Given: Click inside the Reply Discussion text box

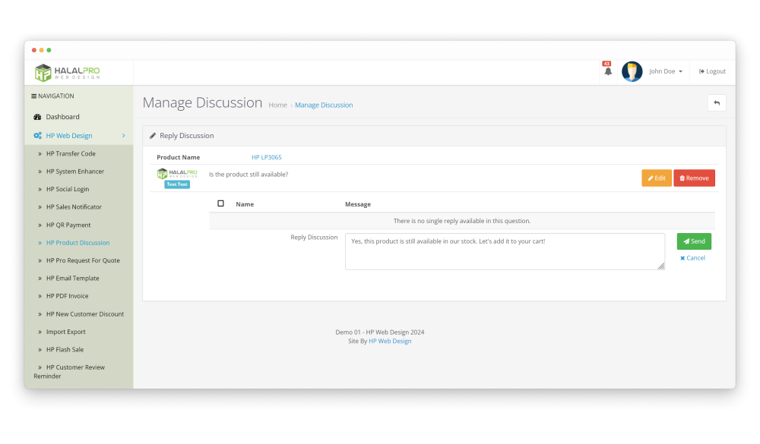Looking at the screenshot, I should click(x=504, y=251).
